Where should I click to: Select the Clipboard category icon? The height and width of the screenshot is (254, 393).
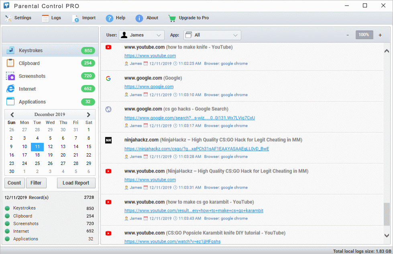pos(10,63)
